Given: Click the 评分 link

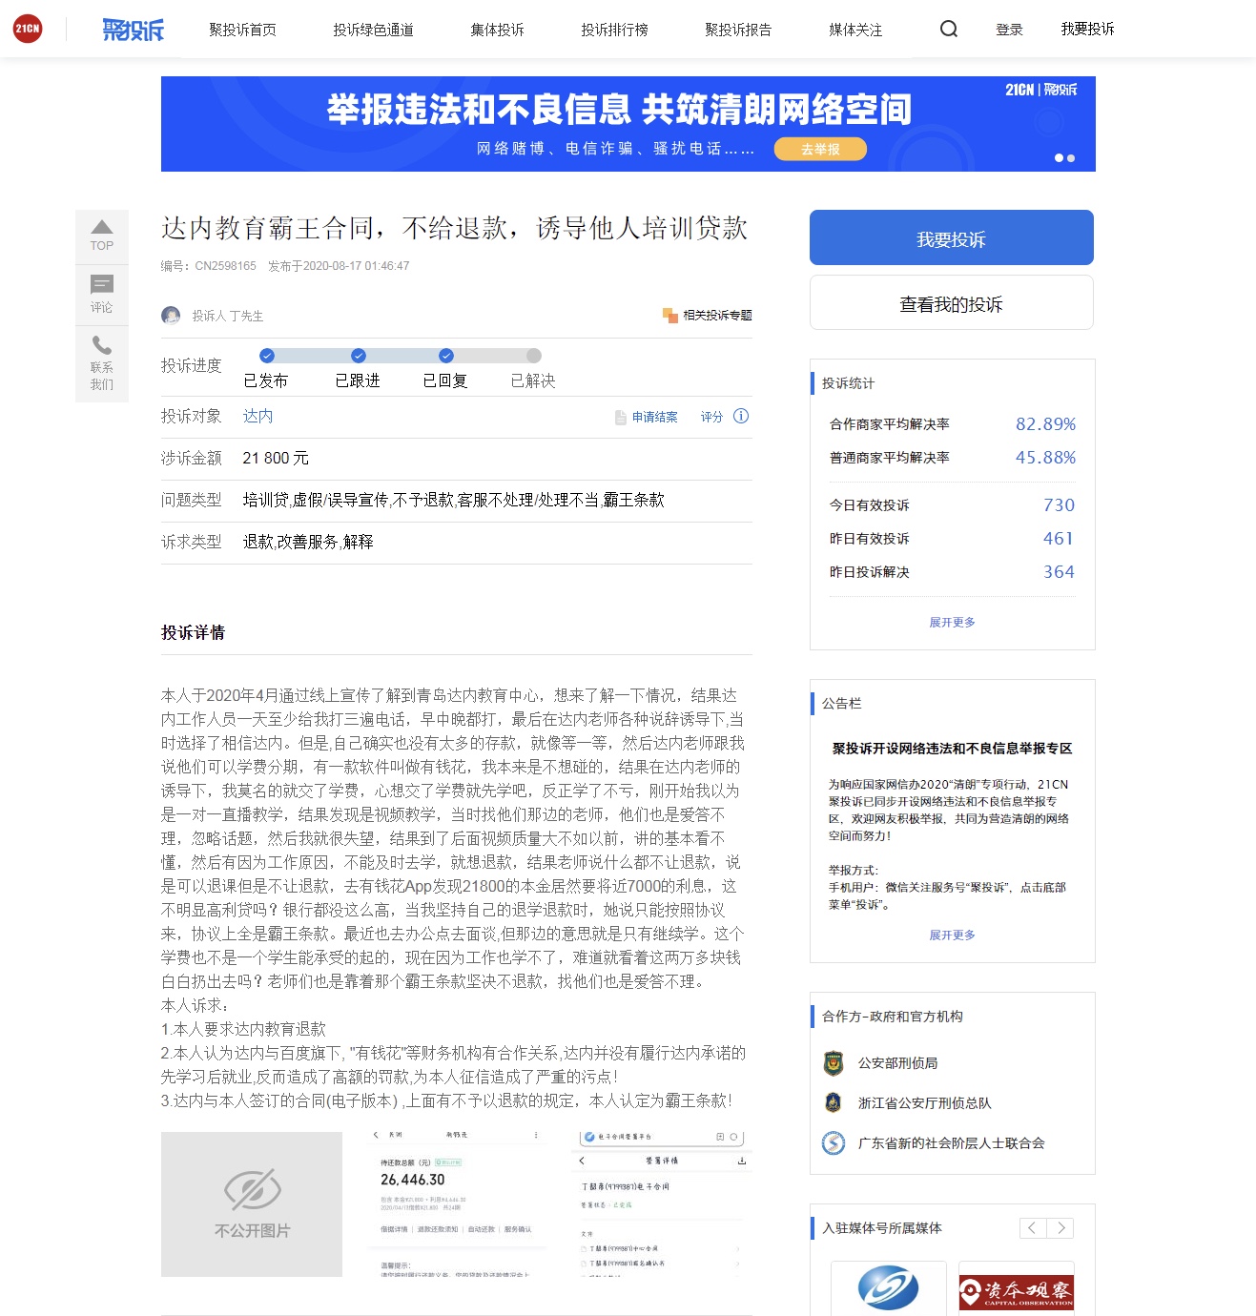Looking at the screenshot, I should point(712,417).
